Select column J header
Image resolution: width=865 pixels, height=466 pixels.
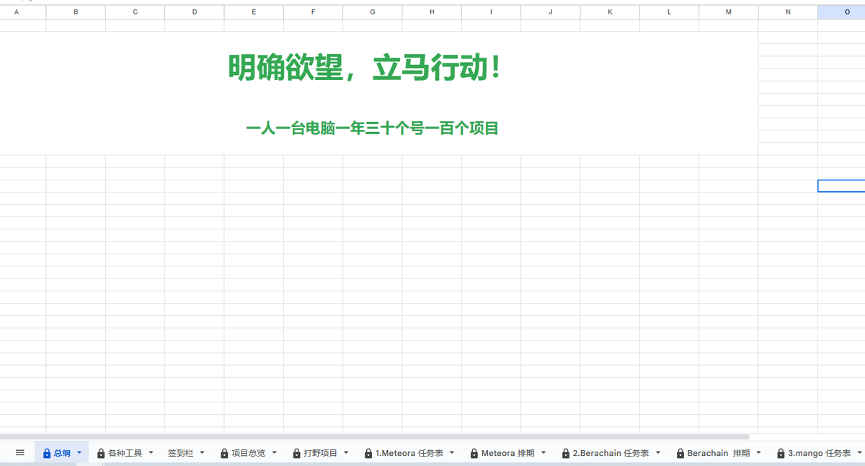click(x=551, y=12)
